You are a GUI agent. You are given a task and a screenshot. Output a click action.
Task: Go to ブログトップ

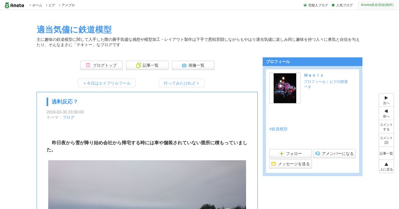(x=101, y=65)
